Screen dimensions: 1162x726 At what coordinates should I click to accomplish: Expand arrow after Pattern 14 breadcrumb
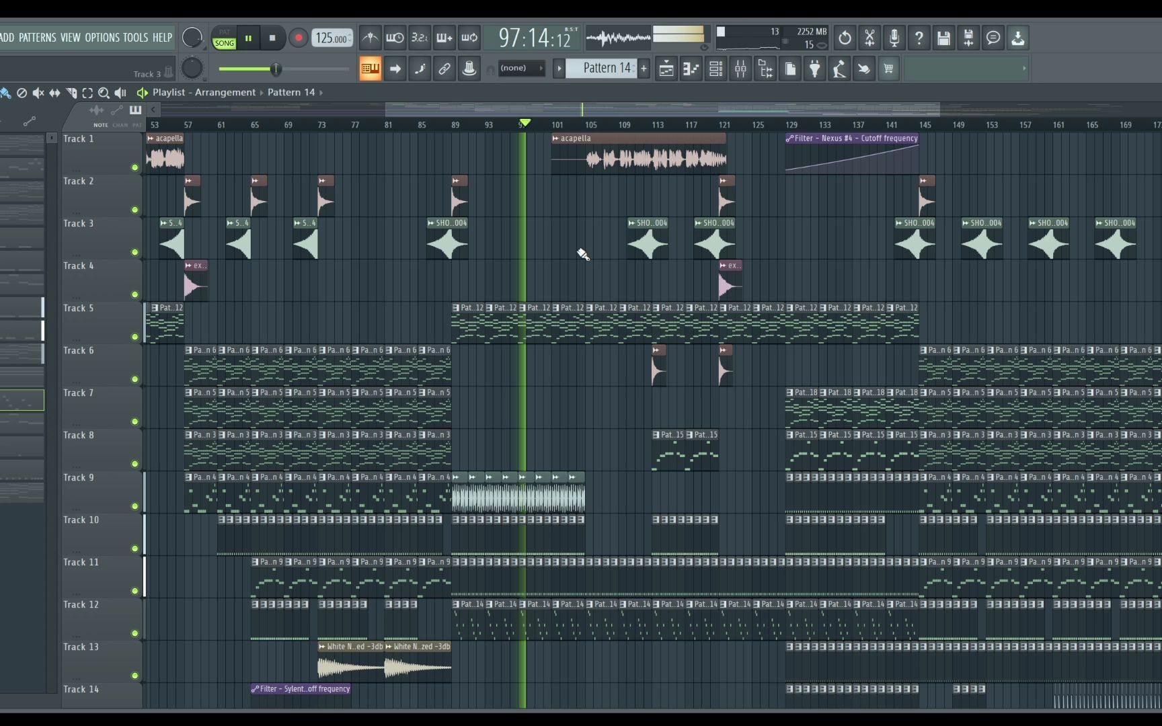click(321, 92)
